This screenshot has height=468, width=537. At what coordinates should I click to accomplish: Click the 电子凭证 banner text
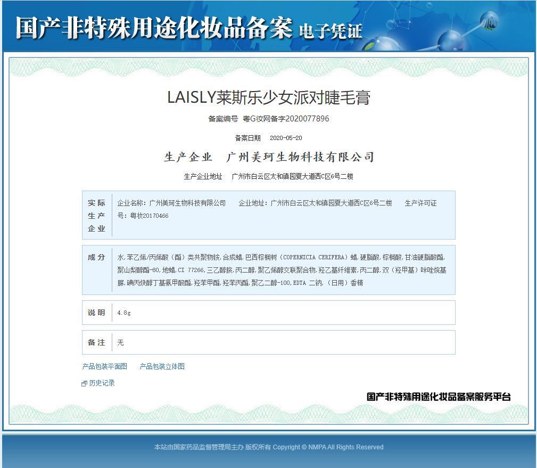click(331, 31)
